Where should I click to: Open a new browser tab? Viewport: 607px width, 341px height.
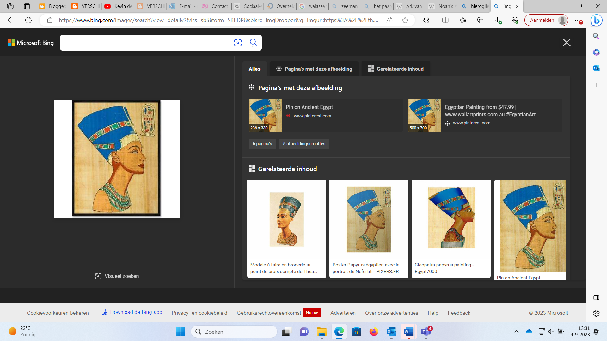(530, 6)
